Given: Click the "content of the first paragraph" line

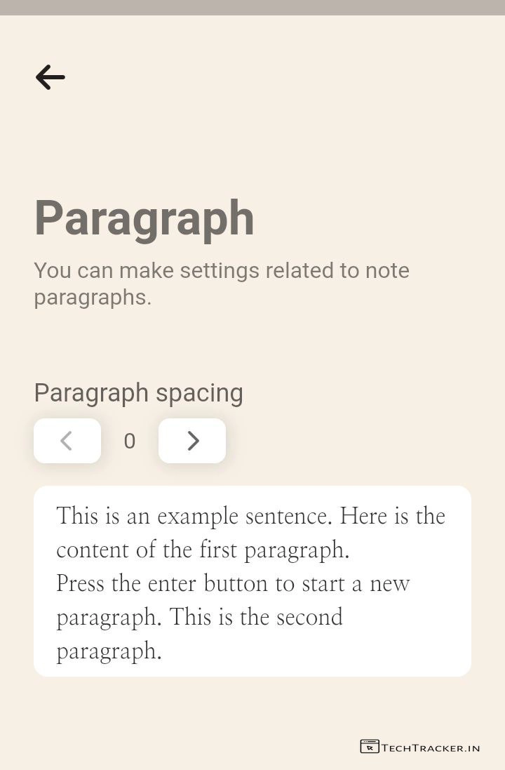Looking at the screenshot, I should pyautogui.click(x=203, y=550).
